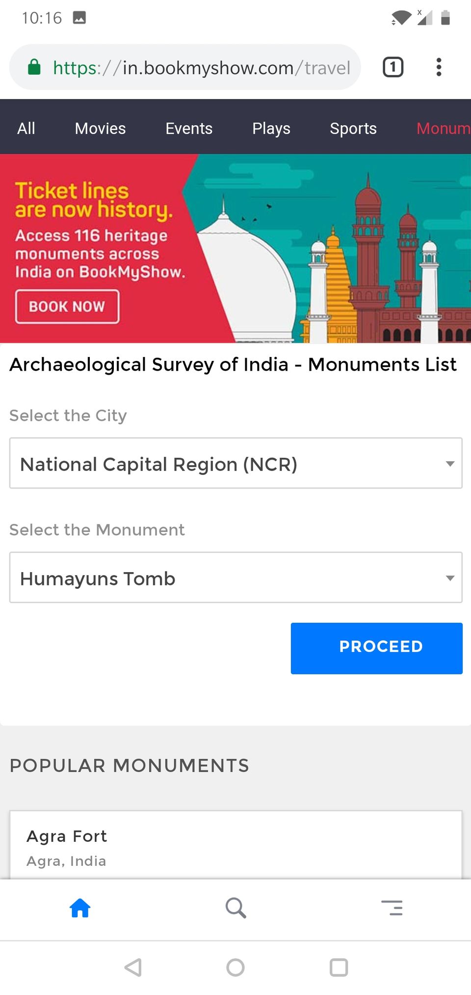Open the tab switcher showing 1 tab
Image resolution: width=471 pixels, height=995 pixels.
coord(393,67)
